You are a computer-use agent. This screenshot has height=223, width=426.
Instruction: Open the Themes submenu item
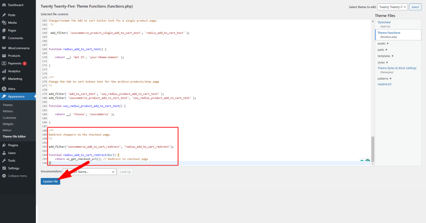8,105
